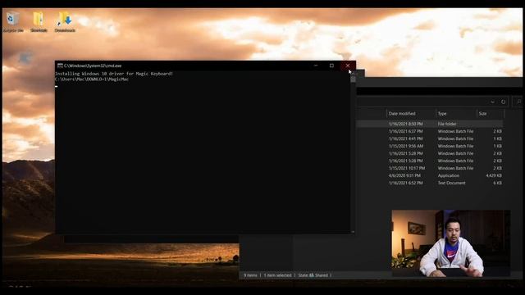Select the File folder row dated 8:50 PM
Screen dimensions: 525x295
tap(430, 124)
